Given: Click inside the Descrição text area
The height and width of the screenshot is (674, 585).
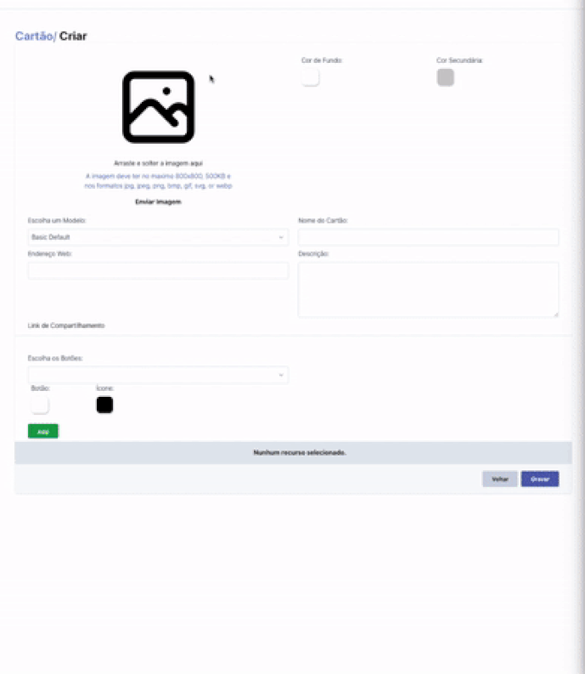Looking at the screenshot, I should click(428, 290).
